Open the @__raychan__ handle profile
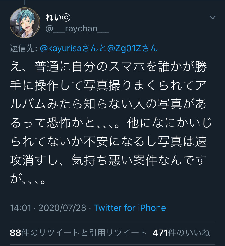225x246 pixels. pos(77,29)
